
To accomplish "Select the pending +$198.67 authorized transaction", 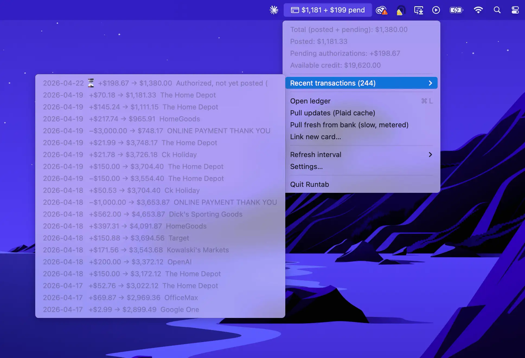I will [x=155, y=83].
